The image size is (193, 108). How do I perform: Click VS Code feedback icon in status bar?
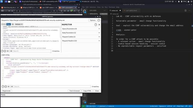(x=186, y=106)
